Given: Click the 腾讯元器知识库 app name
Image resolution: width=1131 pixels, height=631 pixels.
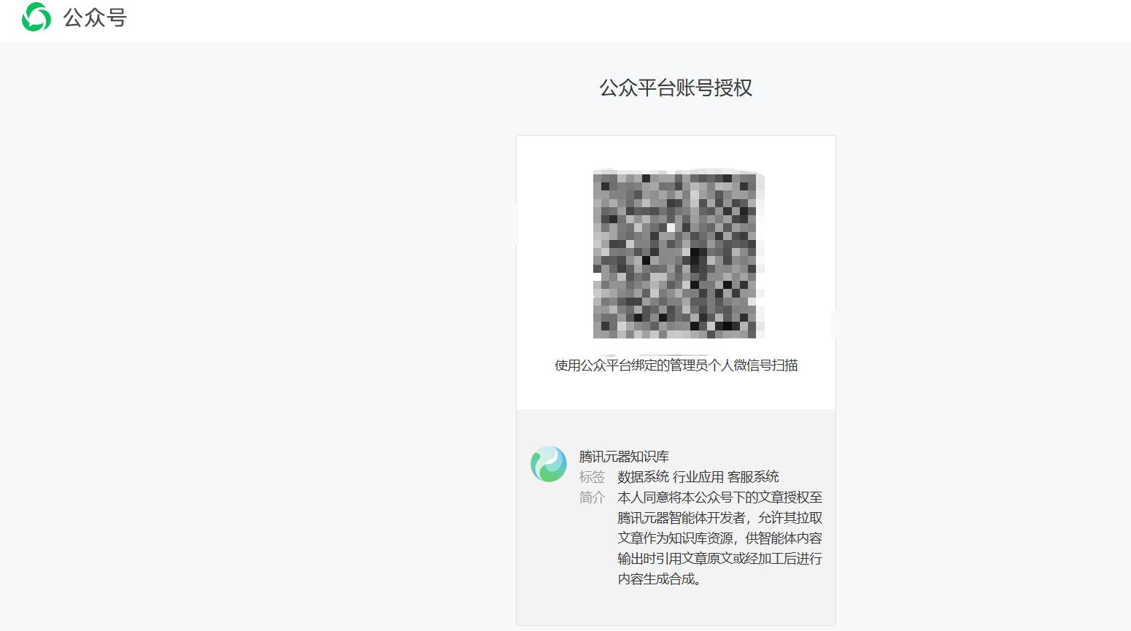Looking at the screenshot, I should 624,457.
